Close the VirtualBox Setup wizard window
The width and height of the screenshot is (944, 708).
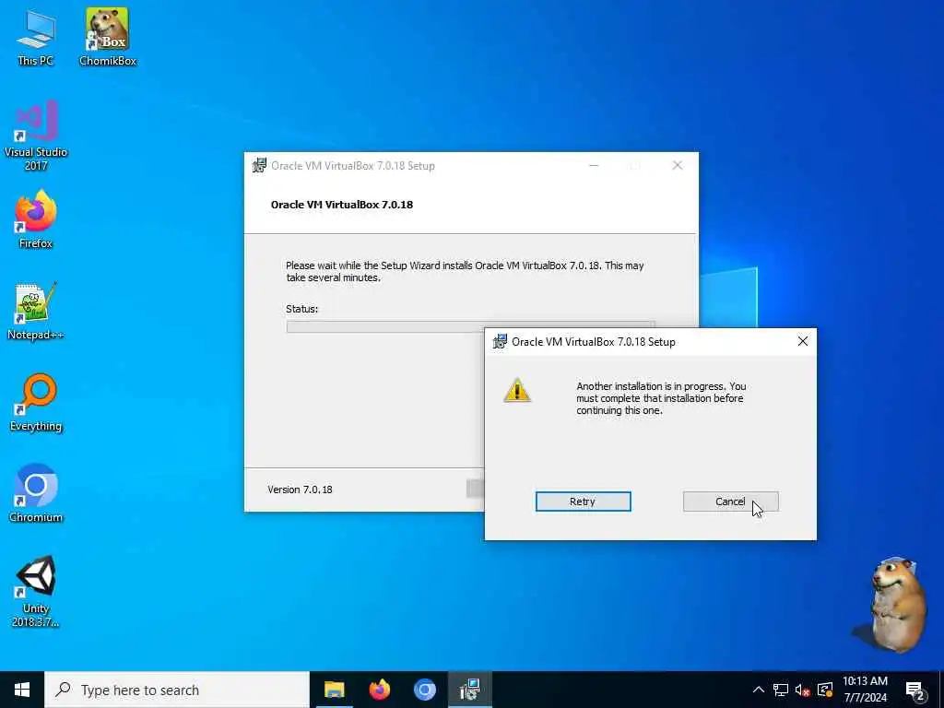(x=678, y=165)
